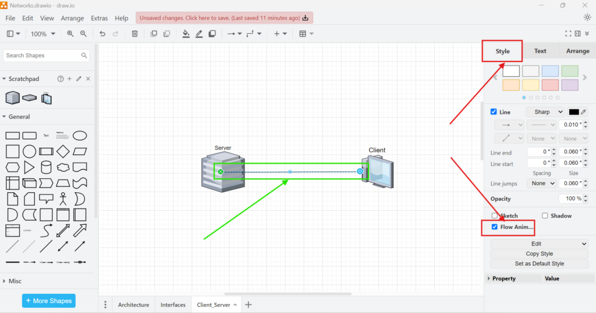Click the Zoom In magnifier icon
Viewport: 596px width, 313px height.
pyautogui.click(x=70, y=34)
